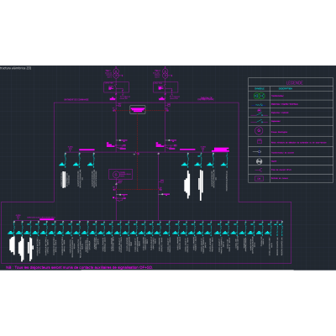Image resolution: width=336 pixels, height=336 pixels.
Task: Select the current transformer symbol in the legend
Action: point(257,152)
